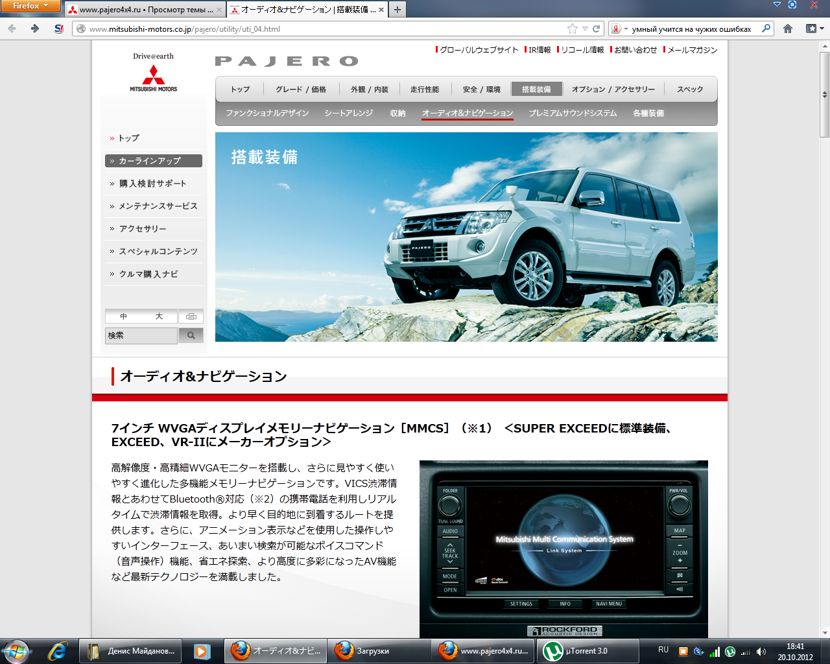Expand the search engine selector dropdown
The image size is (830, 664).
coord(619,29)
